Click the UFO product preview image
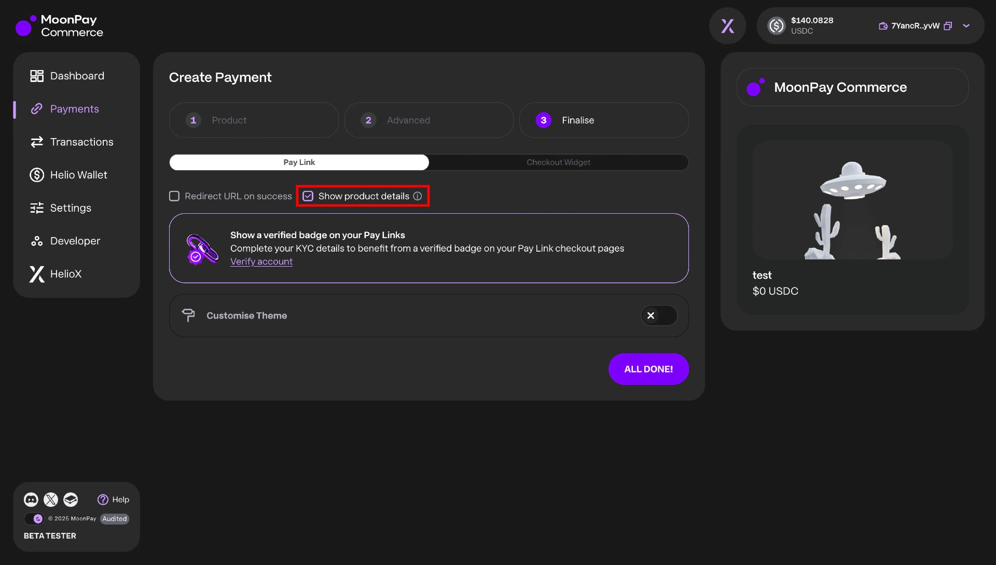 click(852, 201)
